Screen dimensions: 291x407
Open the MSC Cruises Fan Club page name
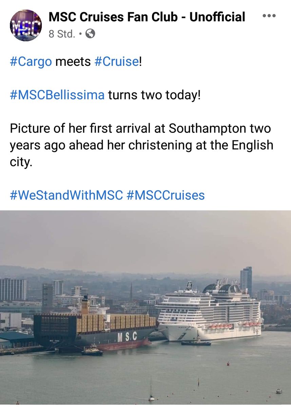pyautogui.click(x=147, y=17)
